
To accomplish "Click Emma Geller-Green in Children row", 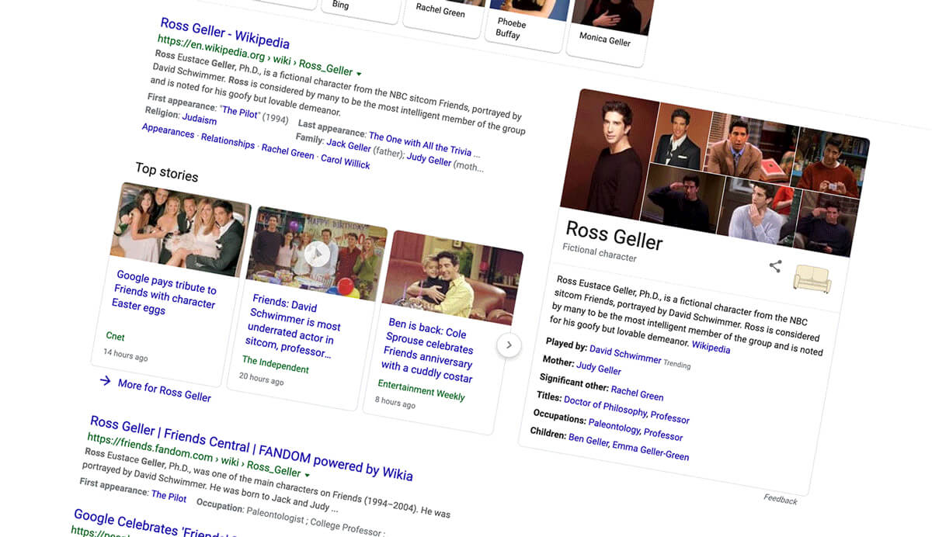I will [x=650, y=450].
